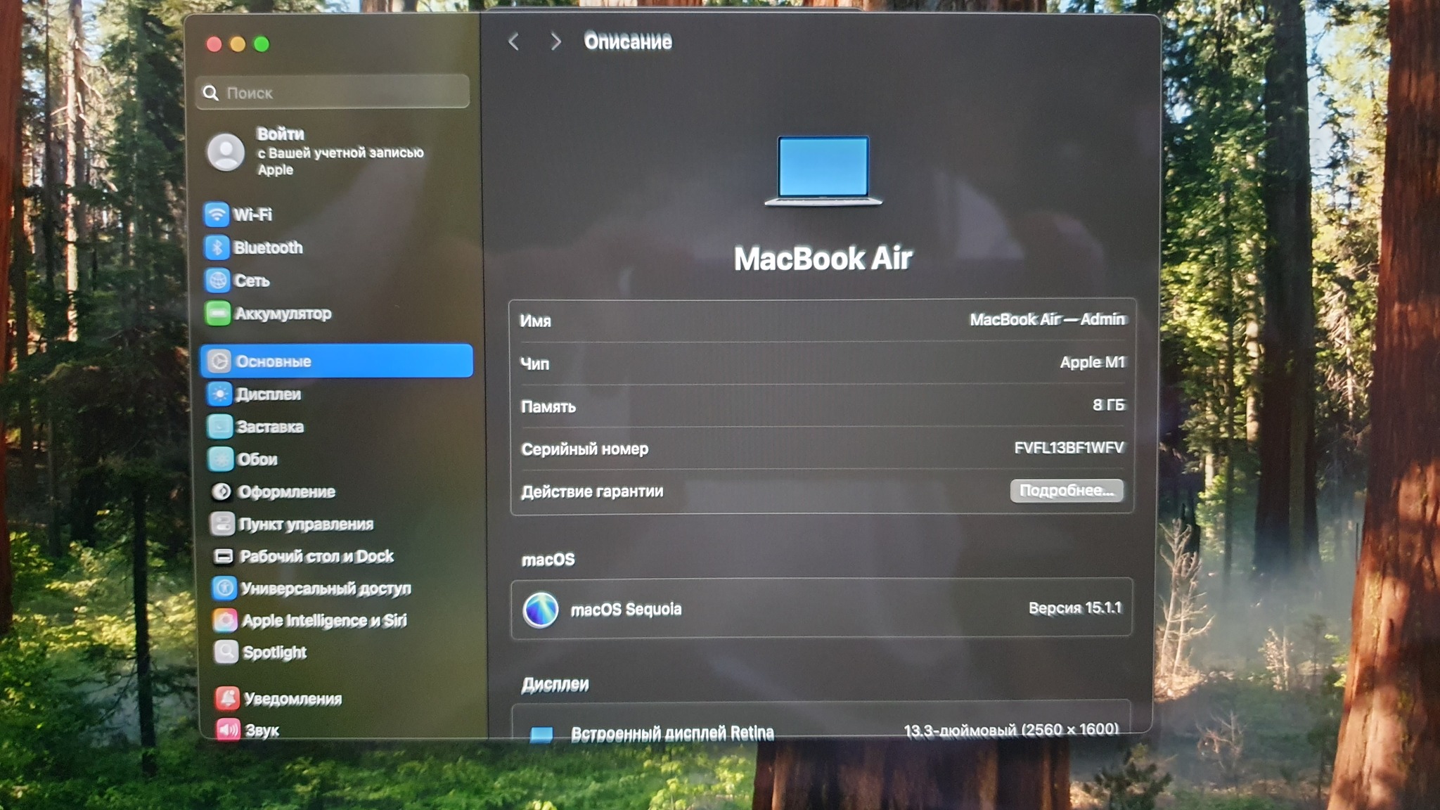Open Control Center icon pane
The image size is (1440, 810).
pyautogui.click(x=222, y=524)
